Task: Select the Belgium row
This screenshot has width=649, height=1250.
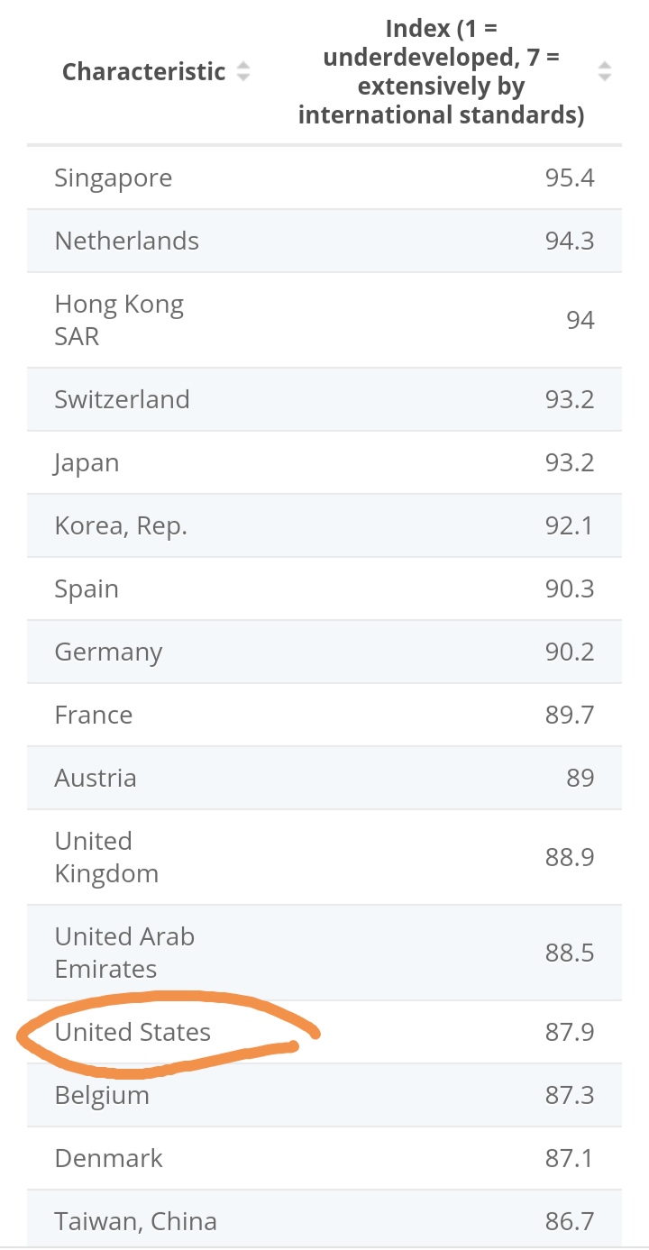Action: click(324, 1095)
